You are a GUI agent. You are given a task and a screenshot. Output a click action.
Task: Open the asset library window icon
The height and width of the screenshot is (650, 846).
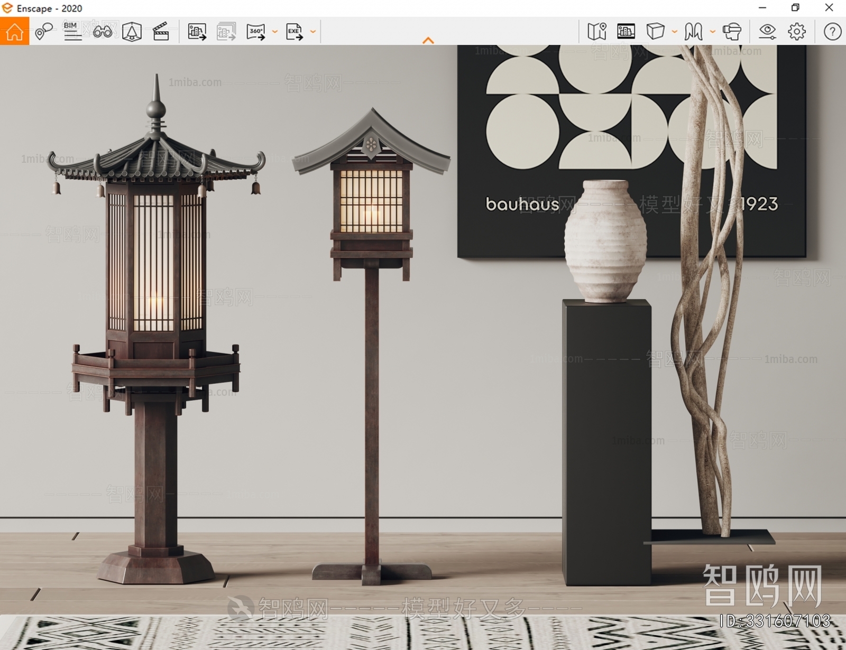[626, 31]
